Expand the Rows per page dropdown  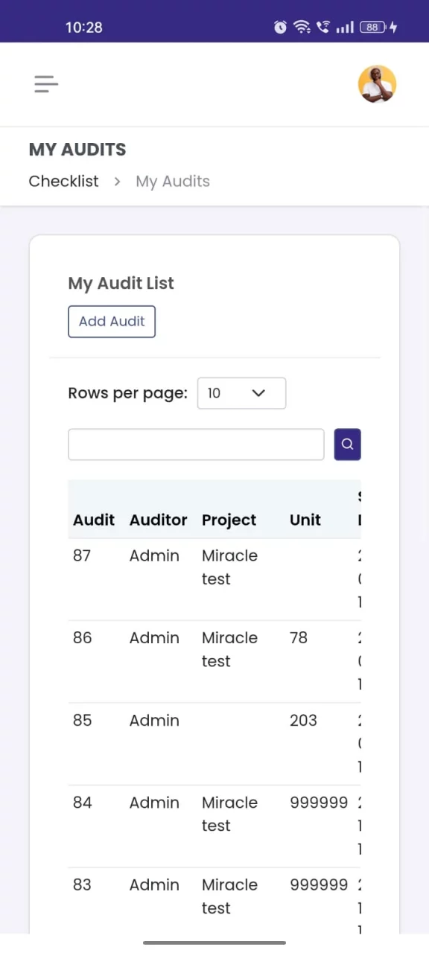(x=241, y=393)
